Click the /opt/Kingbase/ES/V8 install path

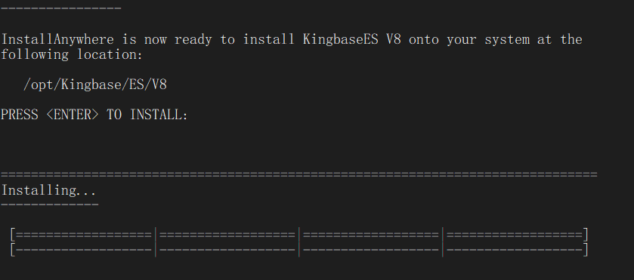click(x=95, y=85)
